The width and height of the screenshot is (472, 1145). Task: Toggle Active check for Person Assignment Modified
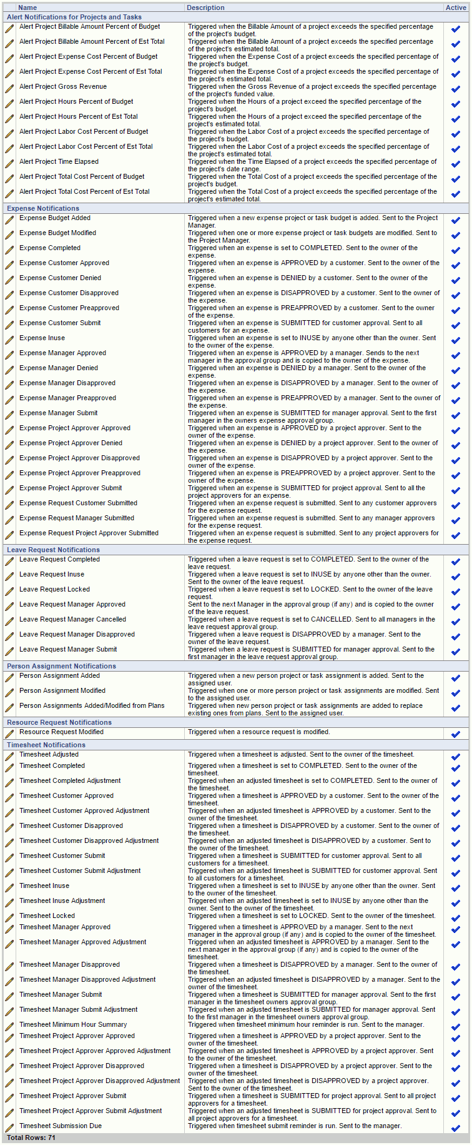pos(456,693)
